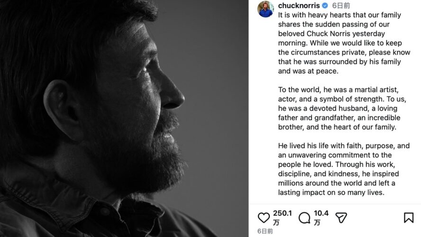View the 10.4万 comments count
This screenshot has height=237, width=421.
point(321,213)
